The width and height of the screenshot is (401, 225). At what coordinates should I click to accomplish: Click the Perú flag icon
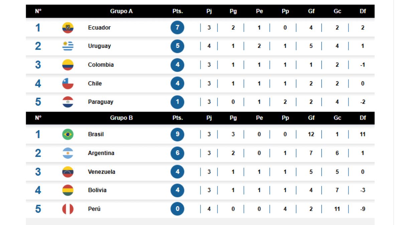(x=68, y=209)
